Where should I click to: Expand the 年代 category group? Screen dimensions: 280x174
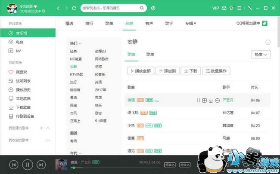[x=80, y=153]
